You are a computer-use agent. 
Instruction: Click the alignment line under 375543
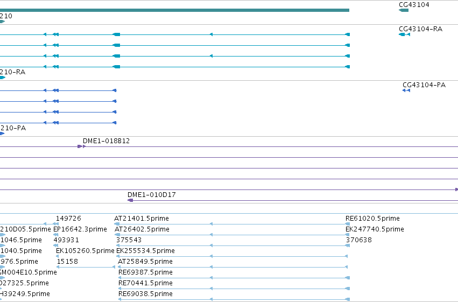233,245
